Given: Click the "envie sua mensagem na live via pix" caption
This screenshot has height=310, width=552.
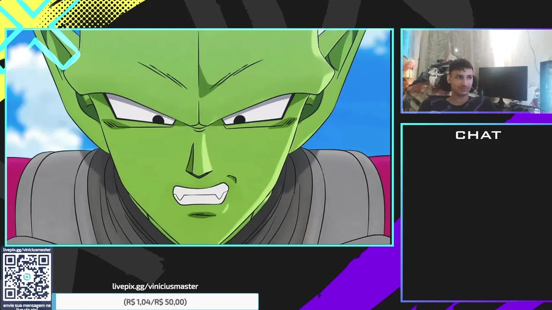Looking at the screenshot, I should pyautogui.click(x=27, y=307).
